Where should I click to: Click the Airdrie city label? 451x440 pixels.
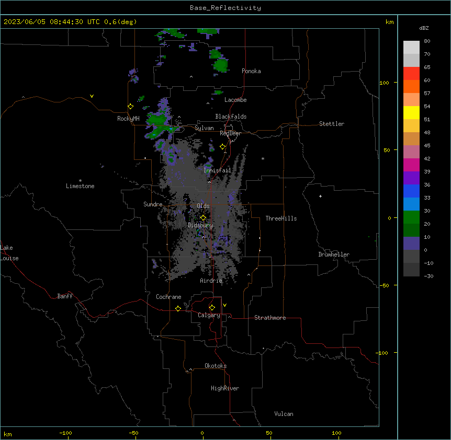pyautogui.click(x=211, y=281)
